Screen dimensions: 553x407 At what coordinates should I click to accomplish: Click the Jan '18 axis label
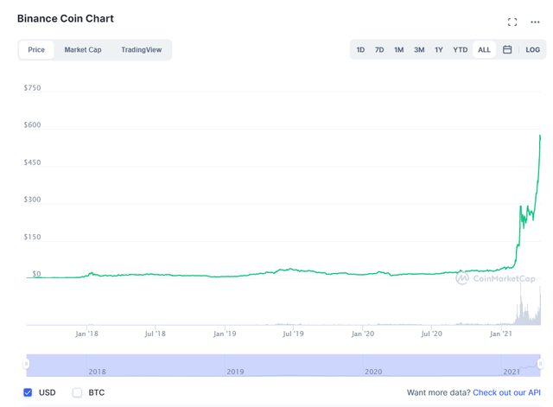click(x=86, y=334)
